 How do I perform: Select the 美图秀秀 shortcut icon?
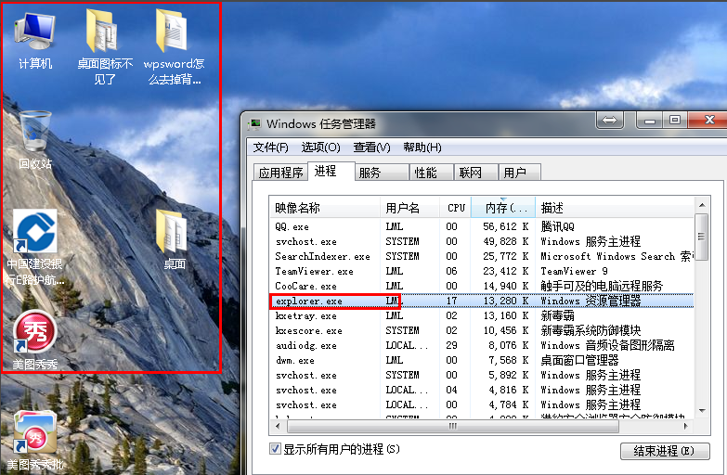pos(35,340)
